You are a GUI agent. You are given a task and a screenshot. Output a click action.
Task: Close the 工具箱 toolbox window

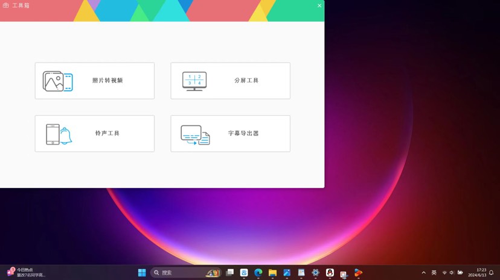319,5
